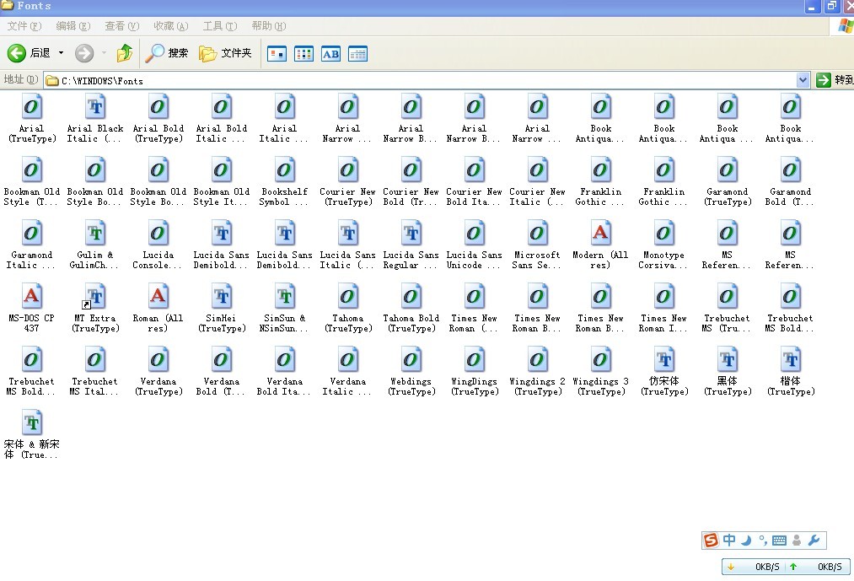Select the 宋体 & 新宋体 font
Image resolution: width=854 pixels, height=581 pixels.
(31, 434)
